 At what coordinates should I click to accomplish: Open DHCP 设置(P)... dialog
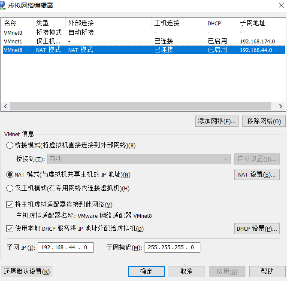click(x=257, y=229)
